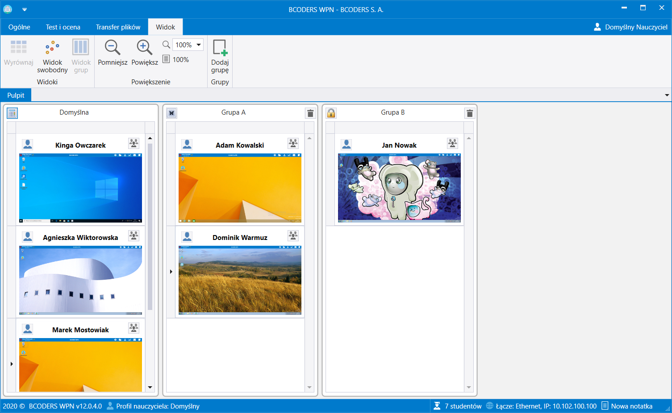
Task: Click Jan Nowak's user avatar icon
Action: [346, 144]
